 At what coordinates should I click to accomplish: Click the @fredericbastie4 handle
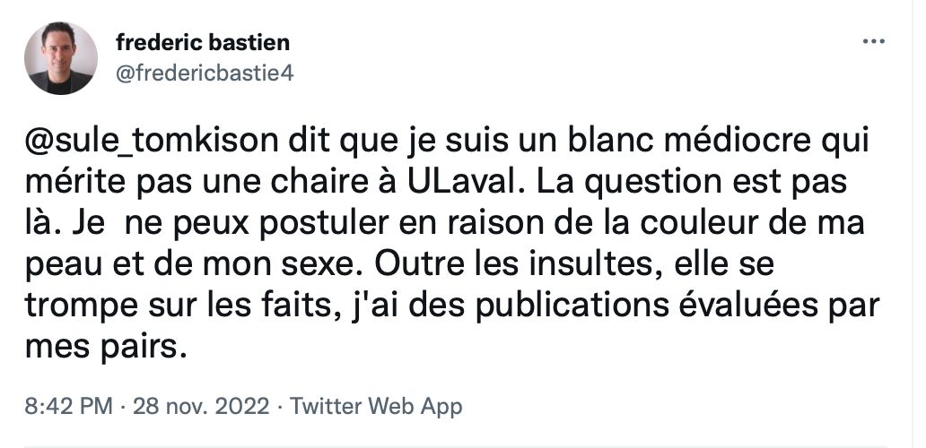click(205, 73)
